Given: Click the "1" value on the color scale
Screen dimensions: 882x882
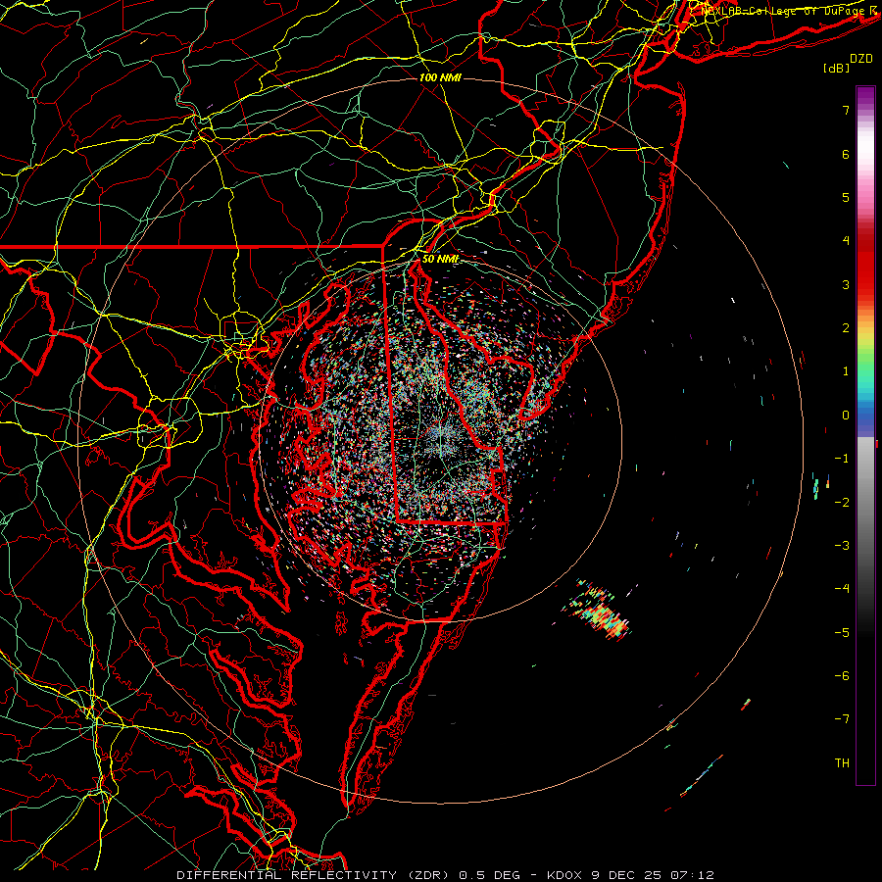Looking at the screenshot, I should click(846, 371).
